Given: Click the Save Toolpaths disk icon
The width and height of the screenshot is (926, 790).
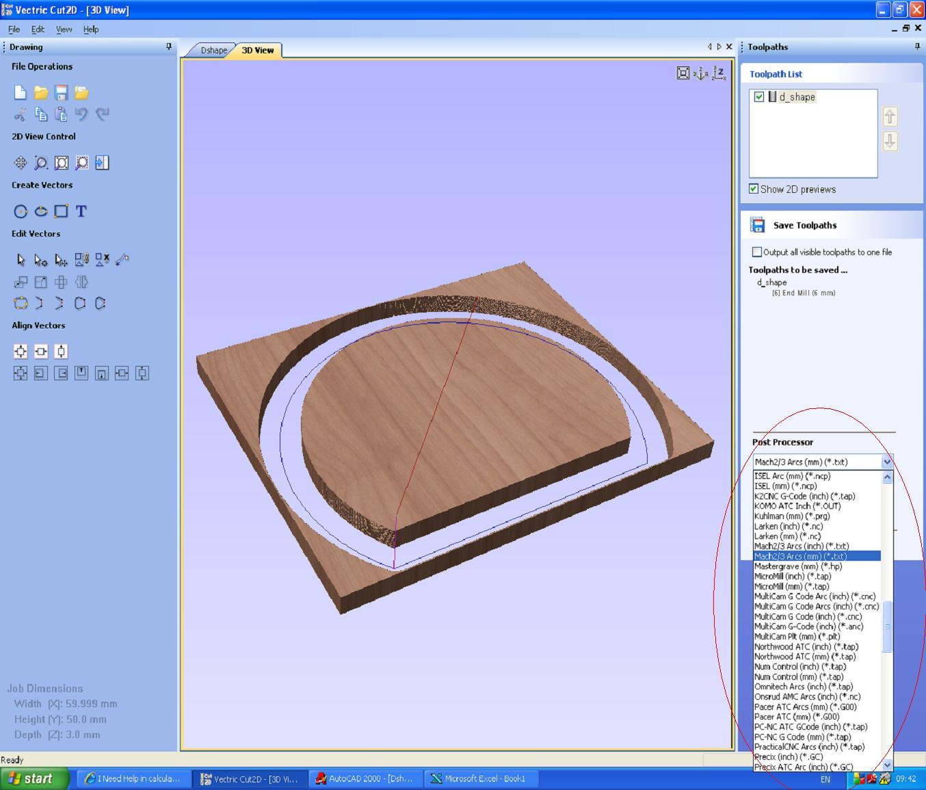Looking at the screenshot, I should 757,225.
